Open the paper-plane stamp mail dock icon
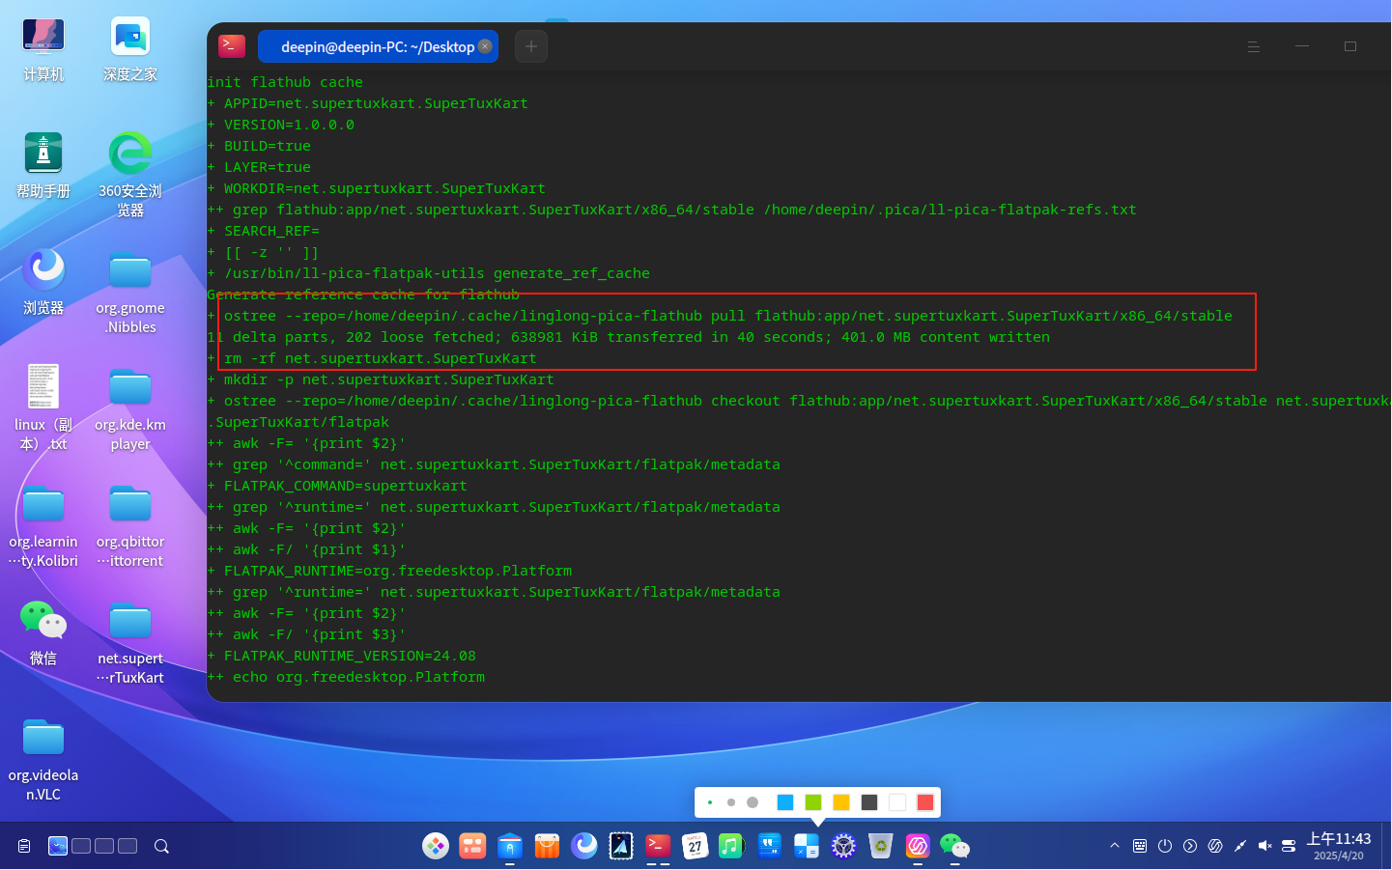1392x870 pixels. pyautogui.click(x=621, y=846)
